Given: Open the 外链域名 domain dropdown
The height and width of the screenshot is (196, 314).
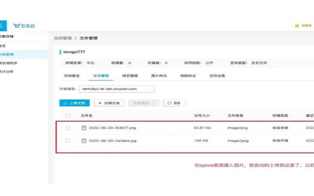Looking at the screenshot, I should tap(117, 89).
